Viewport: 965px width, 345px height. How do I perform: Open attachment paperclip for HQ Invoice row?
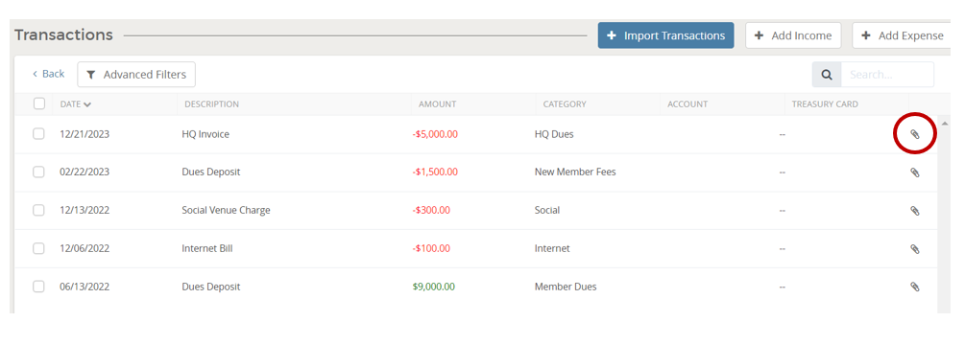(914, 134)
